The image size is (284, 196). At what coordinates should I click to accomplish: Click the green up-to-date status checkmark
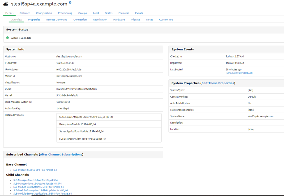pyautogui.click(x=8, y=38)
